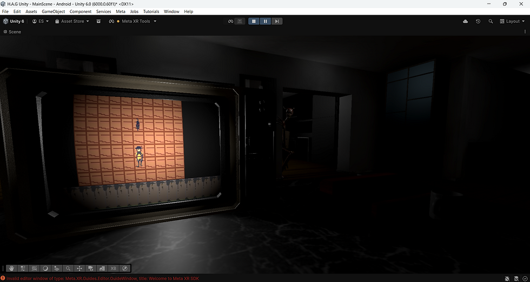The width and height of the screenshot is (530, 282).
Task: Open the GameObject menu
Action: (x=53, y=11)
